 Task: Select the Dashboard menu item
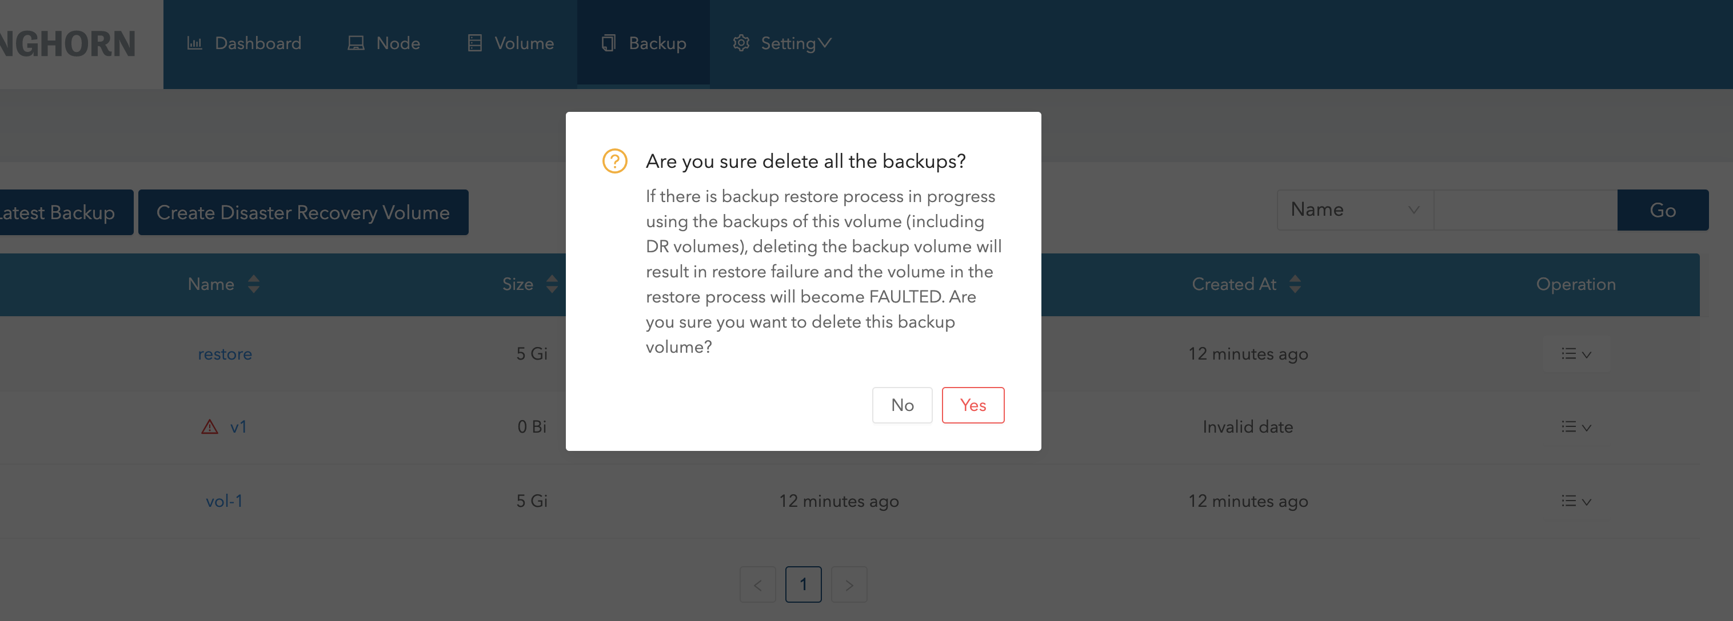258,43
